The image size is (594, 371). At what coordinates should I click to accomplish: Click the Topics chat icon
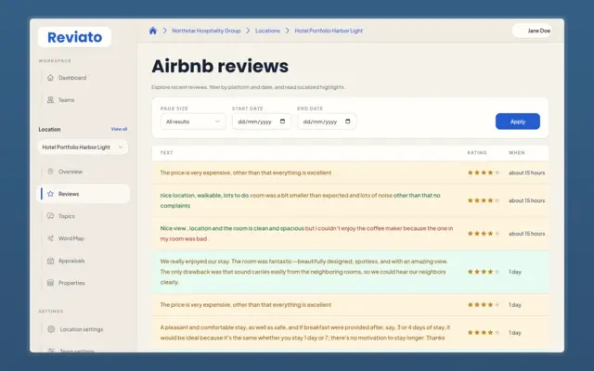(x=50, y=216)
